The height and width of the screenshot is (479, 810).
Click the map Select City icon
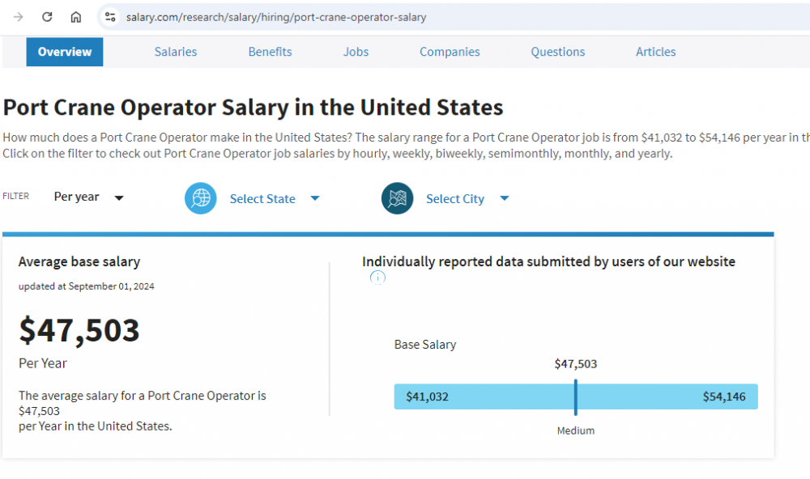(397, 198)
